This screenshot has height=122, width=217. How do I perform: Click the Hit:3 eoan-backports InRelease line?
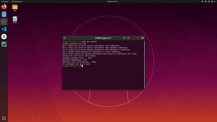96,50
